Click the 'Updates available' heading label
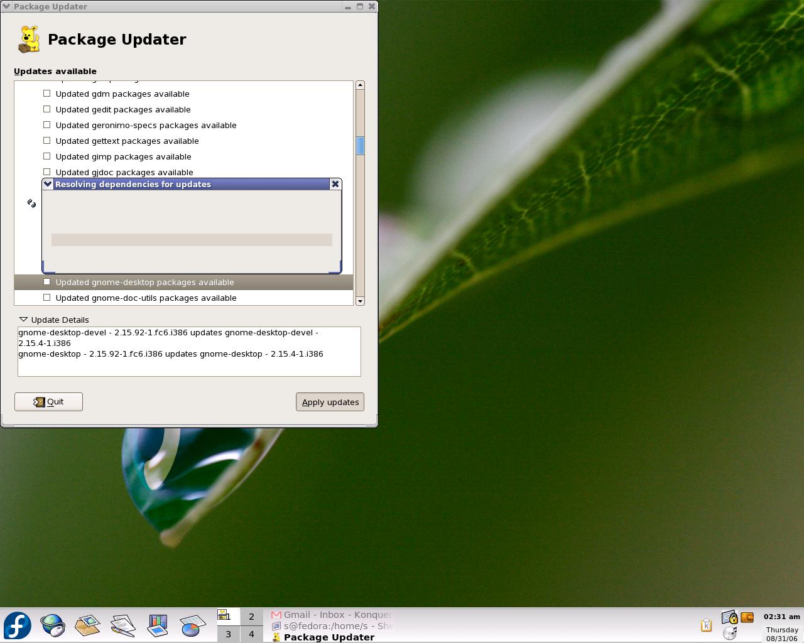The width and height of the screenshot is (804, 643). 55,71
